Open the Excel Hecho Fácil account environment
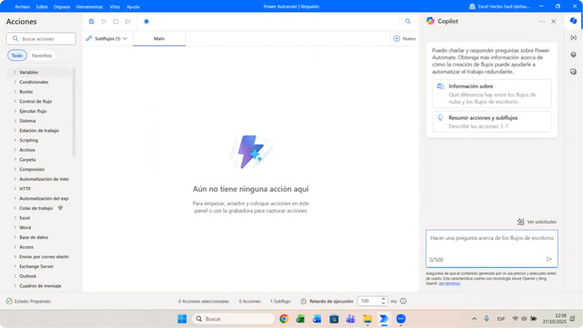583x328 pixels. pyautogui.click(x=499, y=7)
